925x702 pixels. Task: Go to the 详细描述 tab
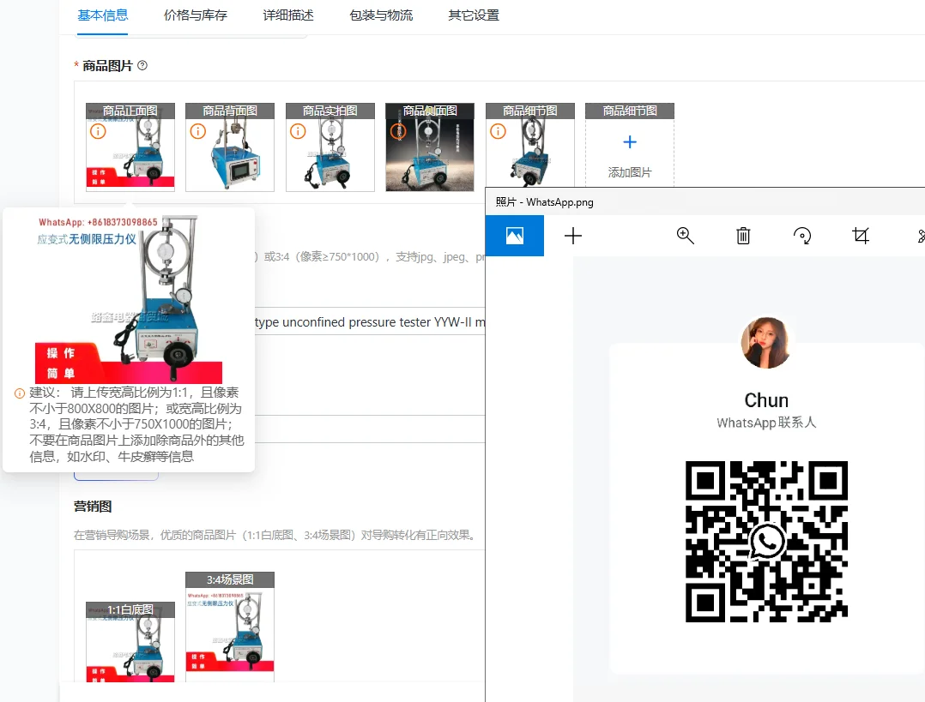[288, 15]
